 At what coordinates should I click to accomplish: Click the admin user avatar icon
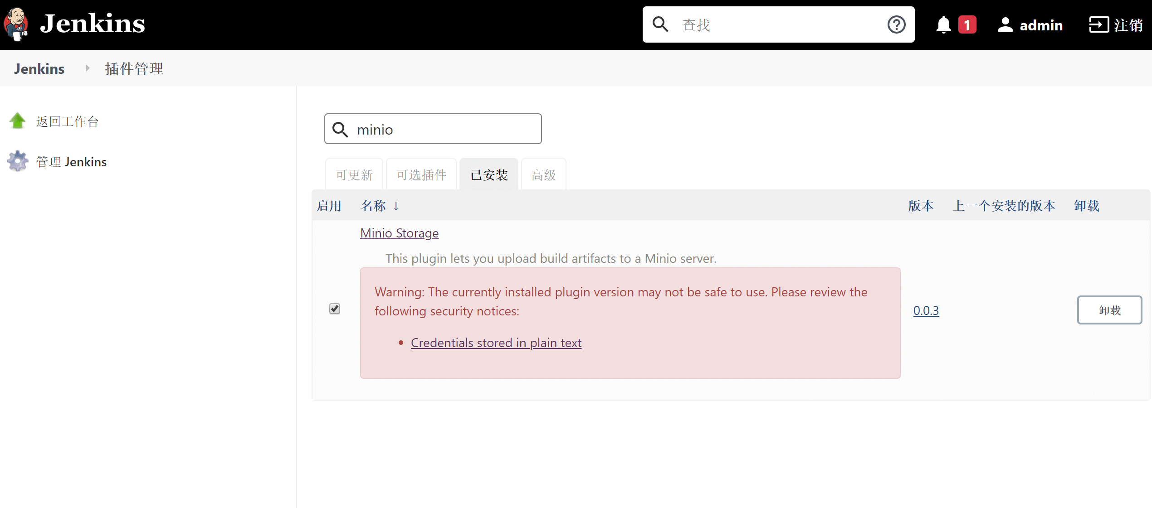tap(1005, 24)
